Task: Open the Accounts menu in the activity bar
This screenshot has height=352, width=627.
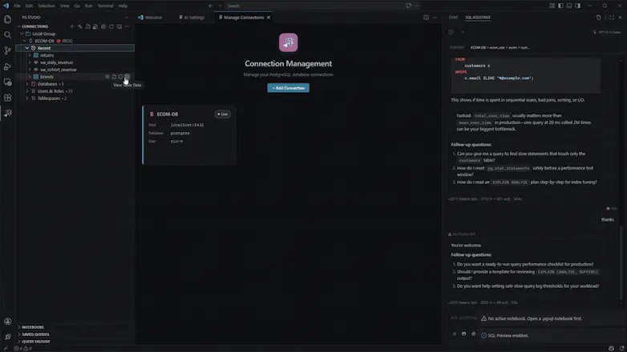Action: pos(7,322)
